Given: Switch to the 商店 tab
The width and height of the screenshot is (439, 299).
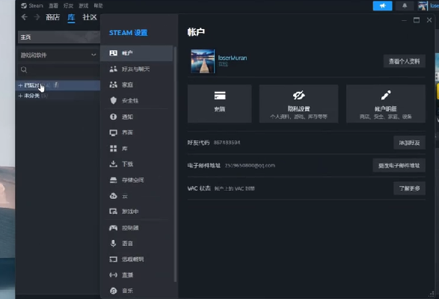Looking at the screenshot, I should coord(52,17).
